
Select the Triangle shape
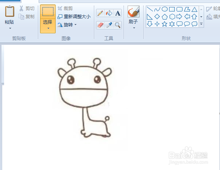point(194,9)
